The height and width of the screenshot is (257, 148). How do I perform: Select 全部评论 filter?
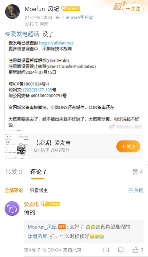click(14, 190)
